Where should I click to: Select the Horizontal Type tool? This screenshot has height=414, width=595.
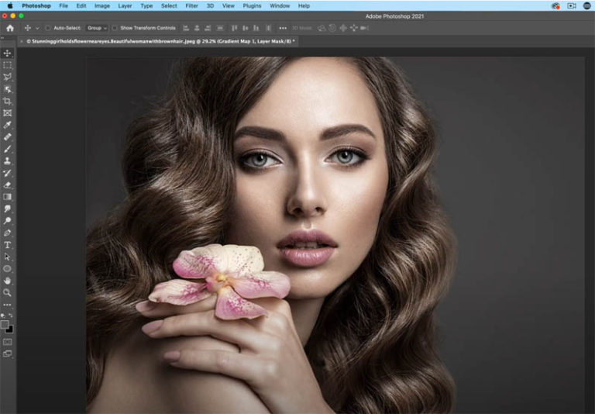click(8, 245)
